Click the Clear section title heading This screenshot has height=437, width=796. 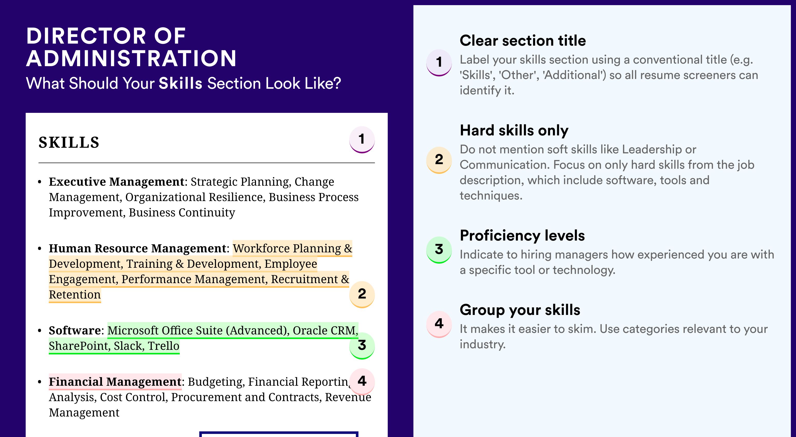pyautogui.click(x=523, y=41)
